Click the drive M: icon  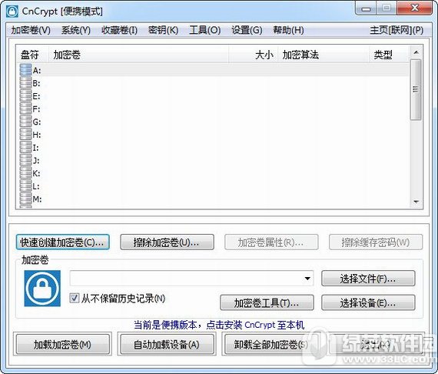point(25,199)
